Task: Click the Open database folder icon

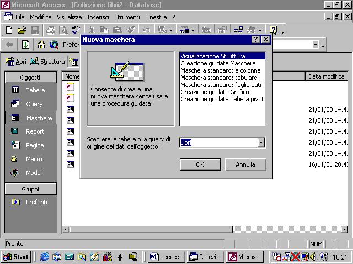Action: [x=22, y=30]
